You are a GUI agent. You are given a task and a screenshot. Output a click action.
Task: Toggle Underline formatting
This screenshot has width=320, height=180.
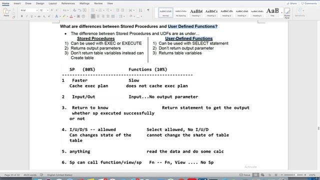(31, 16)
